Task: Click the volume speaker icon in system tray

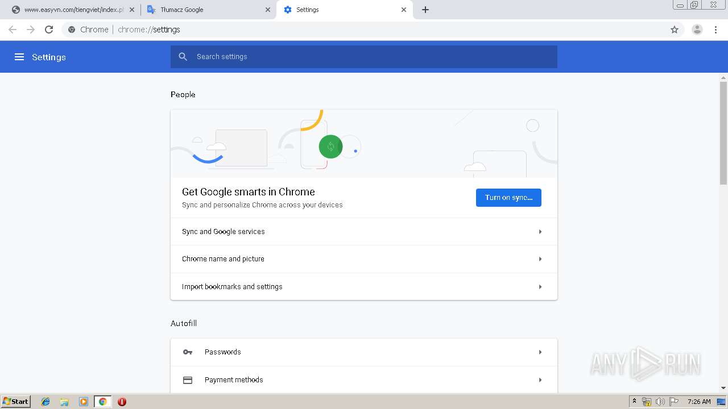Action: [x=660, y=402]
